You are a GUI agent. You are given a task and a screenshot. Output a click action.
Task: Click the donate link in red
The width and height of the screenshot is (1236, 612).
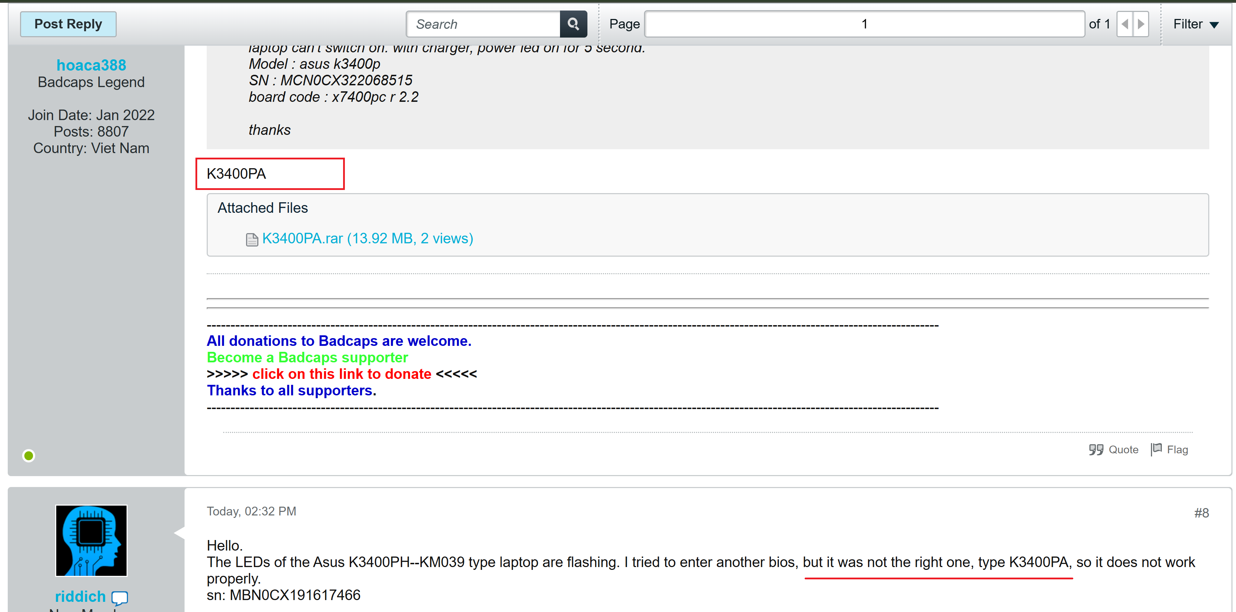click(342, 374)
